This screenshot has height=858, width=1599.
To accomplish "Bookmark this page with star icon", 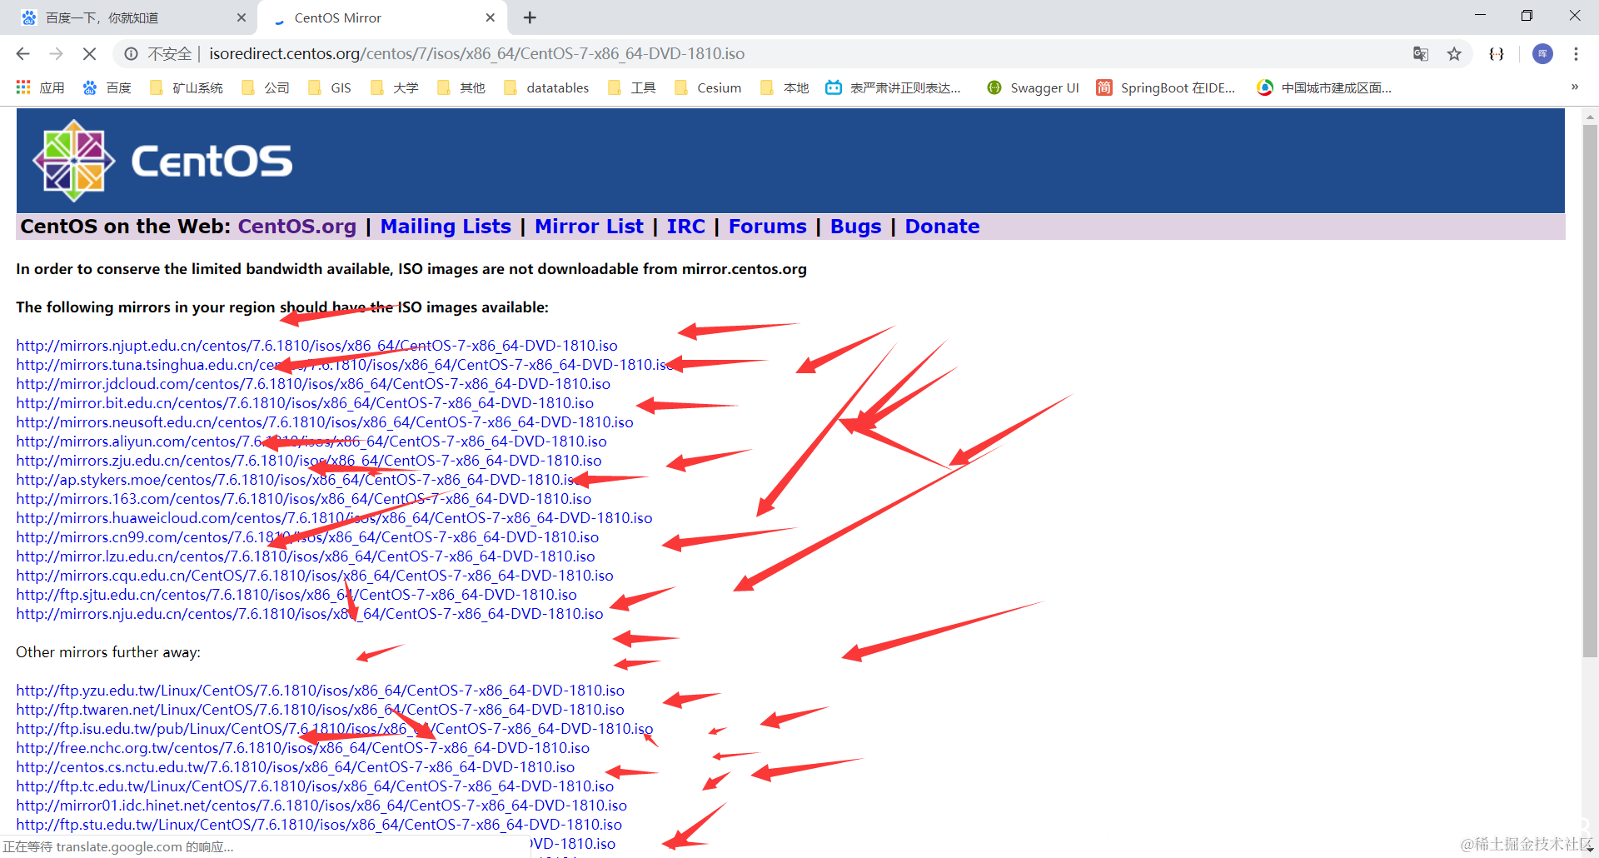I will point(1454,54).
